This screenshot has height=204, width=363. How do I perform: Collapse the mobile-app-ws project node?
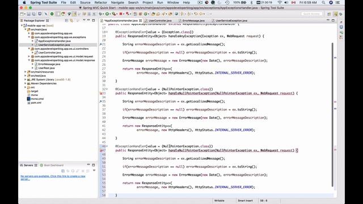click(x=22, y=25)
